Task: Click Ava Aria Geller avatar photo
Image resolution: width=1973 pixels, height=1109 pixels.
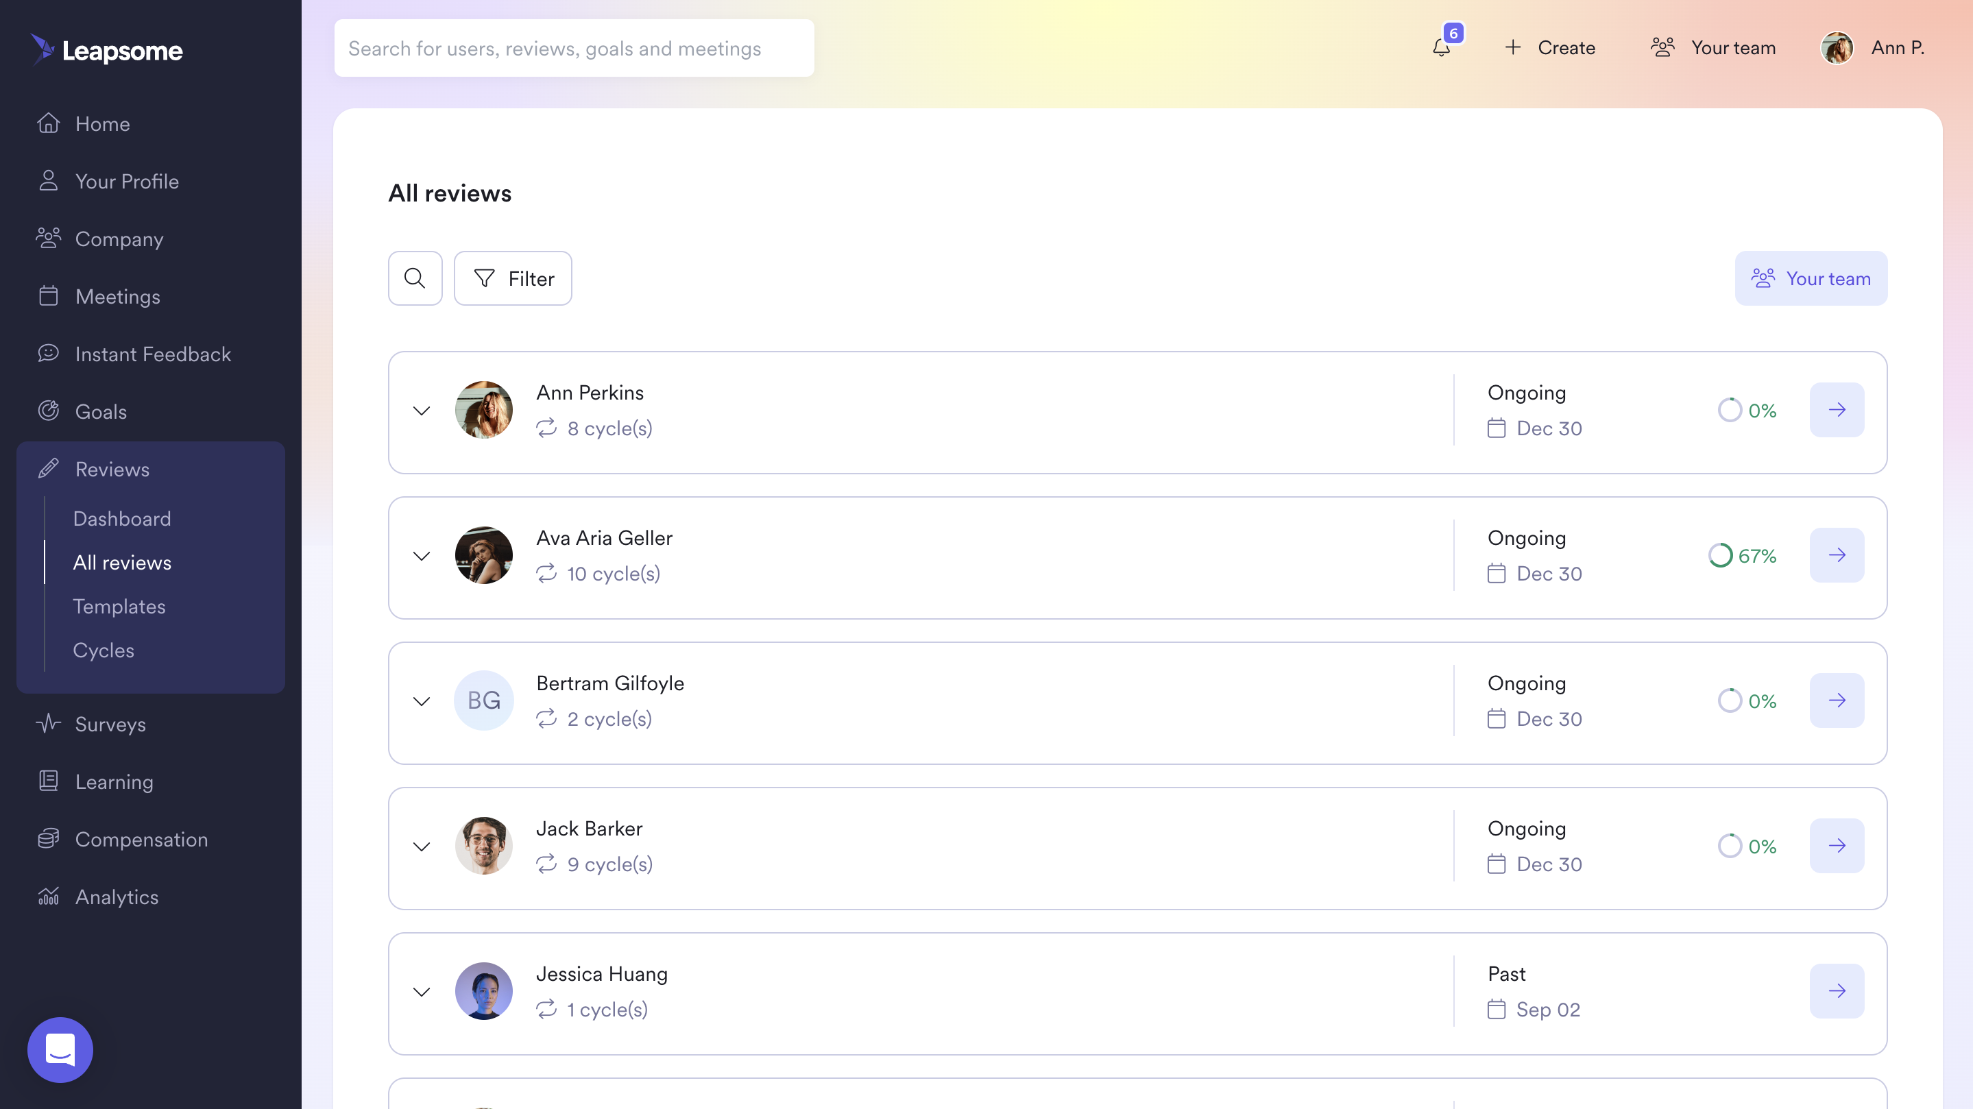Action: [x=484, y=555]
